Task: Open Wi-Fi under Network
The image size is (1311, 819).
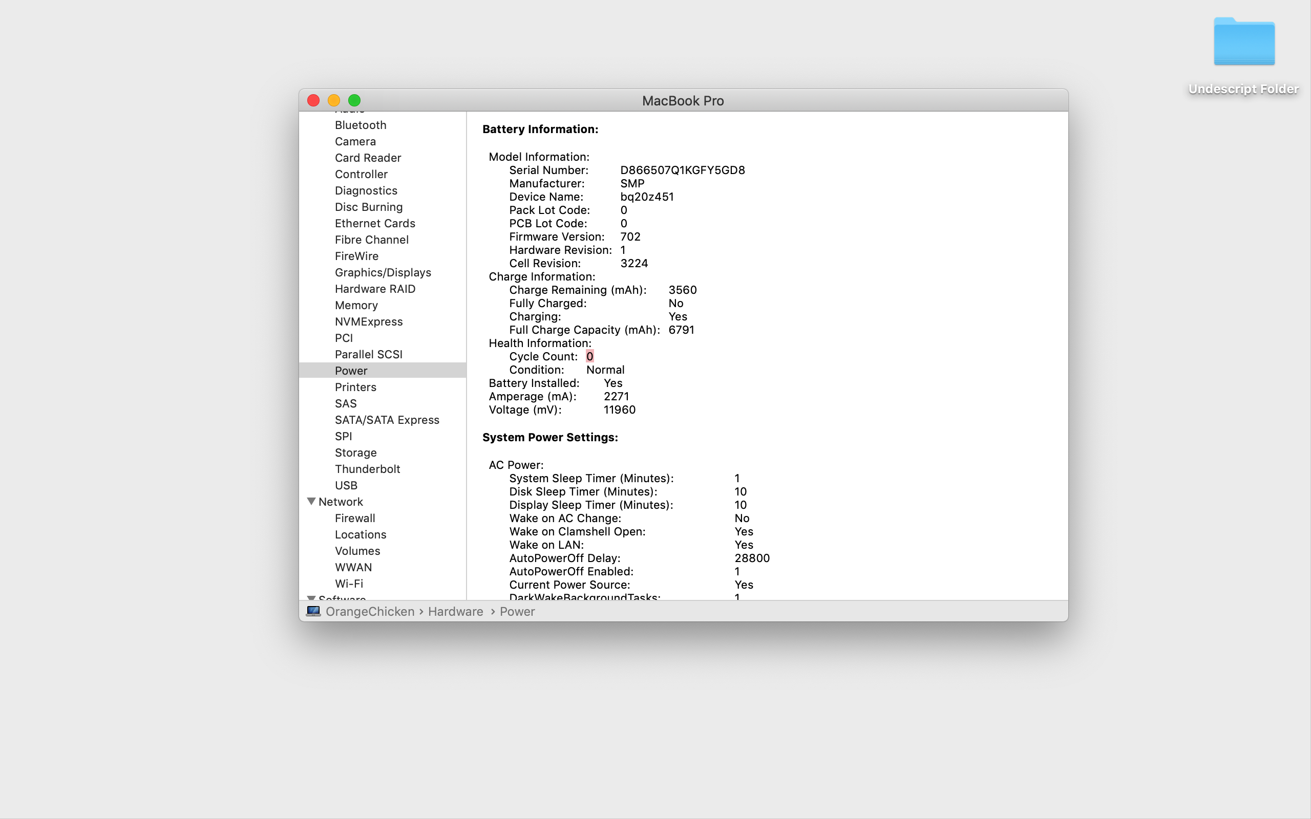Action: click(x=349, y=584)
